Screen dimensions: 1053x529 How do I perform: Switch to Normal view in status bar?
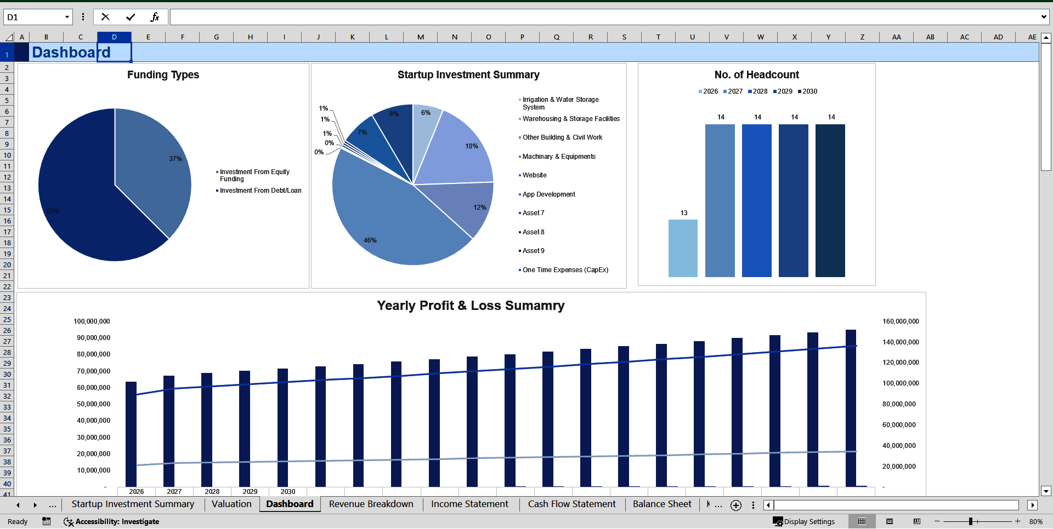(862, 521)
